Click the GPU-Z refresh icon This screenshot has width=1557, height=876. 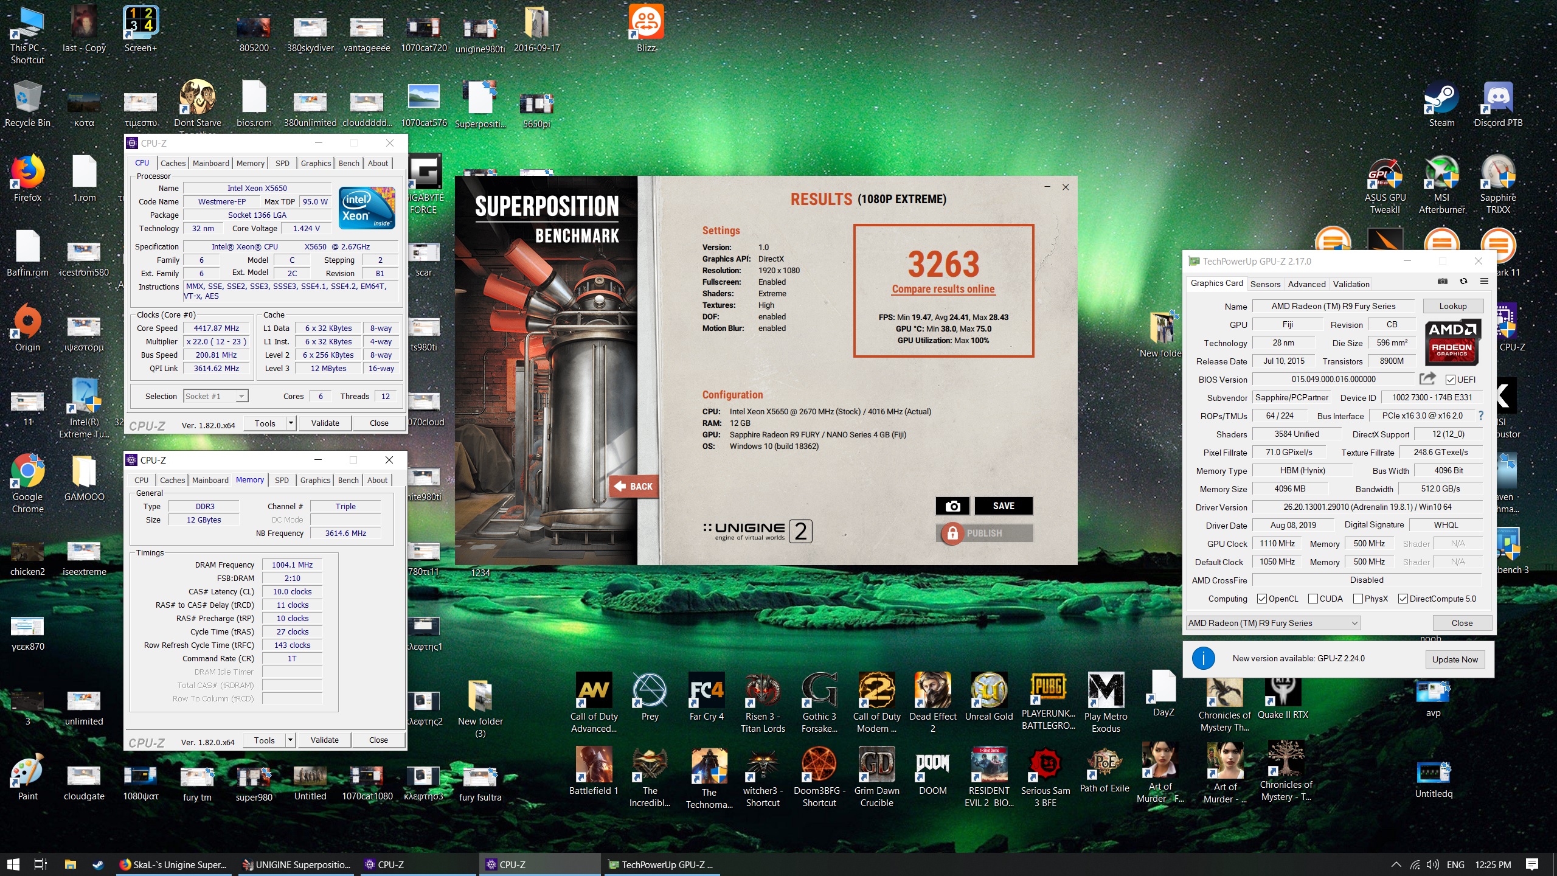click(x=1463, y=282)
